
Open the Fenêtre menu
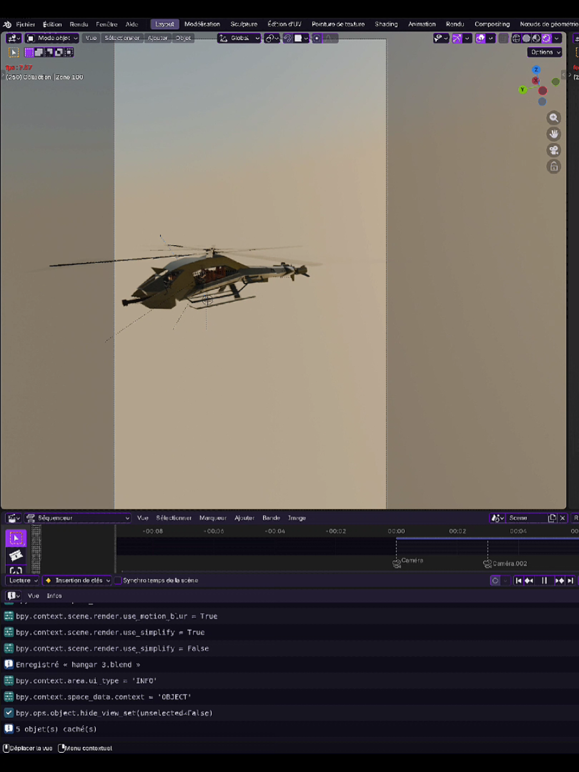click(107, 24)
